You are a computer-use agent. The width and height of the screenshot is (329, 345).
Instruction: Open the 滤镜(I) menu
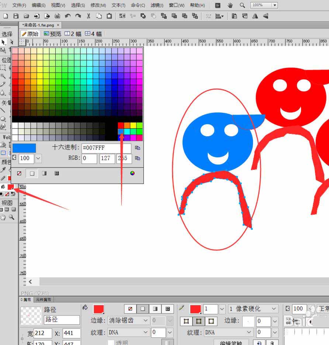pos(157,5)
